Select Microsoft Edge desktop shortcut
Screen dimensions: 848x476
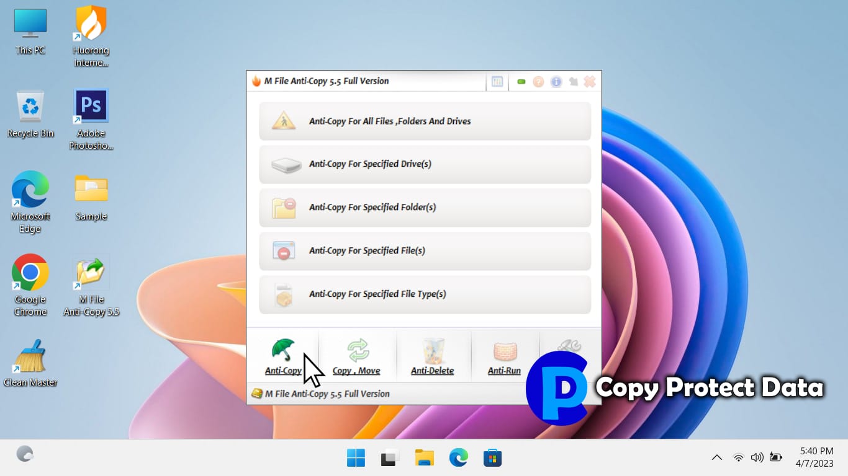tap(30, 203)
